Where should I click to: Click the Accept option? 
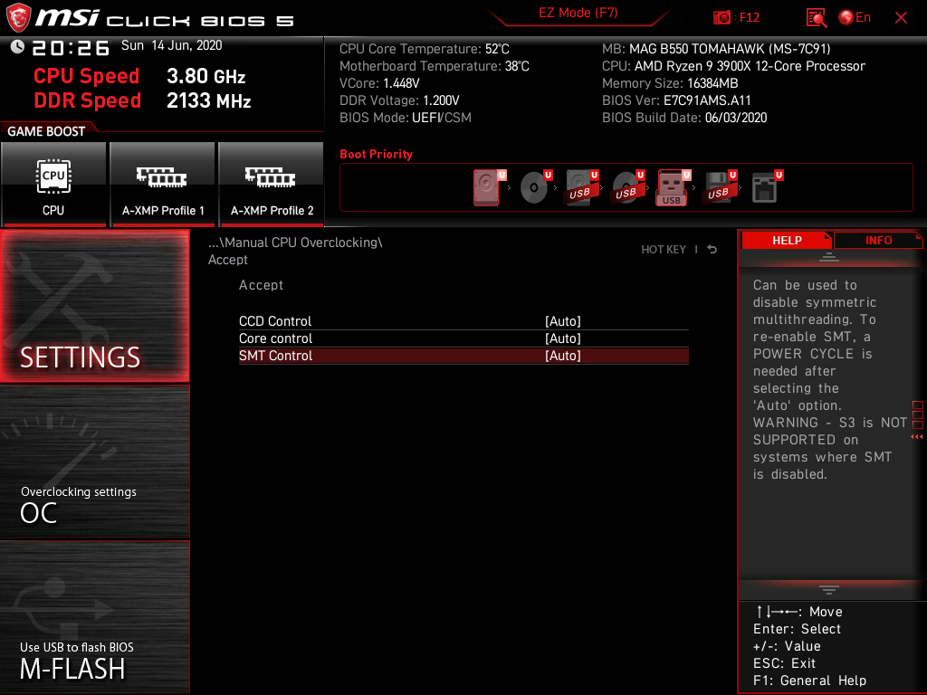point(261,285)
